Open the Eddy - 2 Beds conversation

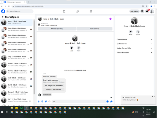(x=17, y=58)
